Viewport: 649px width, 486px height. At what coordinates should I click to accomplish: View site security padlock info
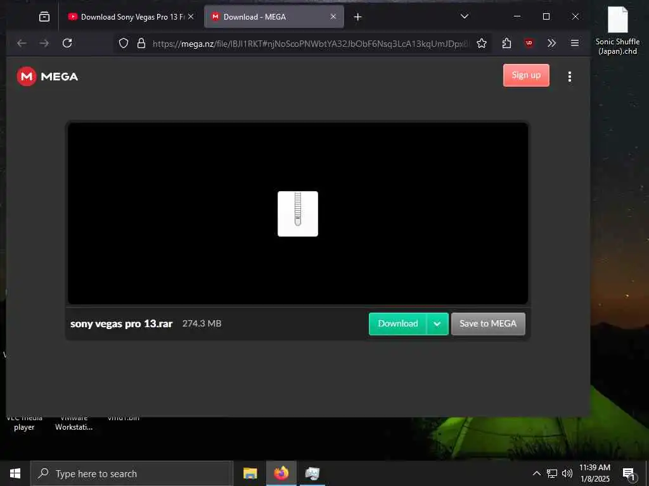141,44
